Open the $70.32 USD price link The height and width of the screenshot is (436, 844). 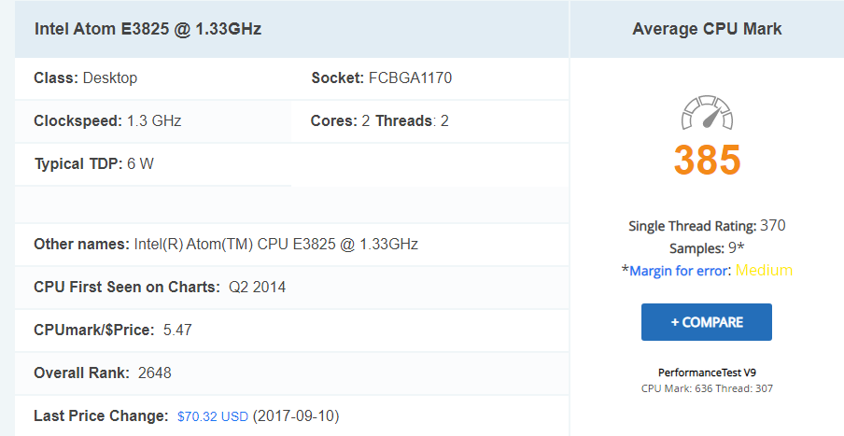coord(213,416)
